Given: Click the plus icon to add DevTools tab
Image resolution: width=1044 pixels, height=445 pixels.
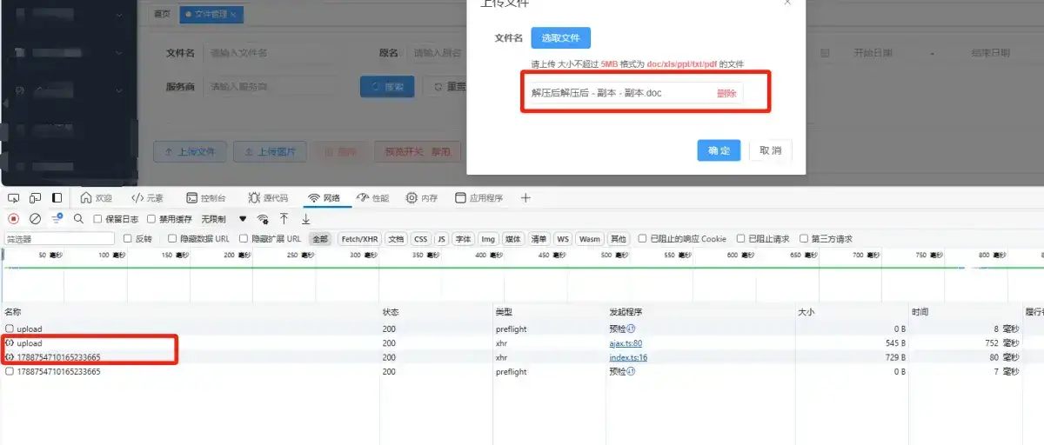Looking at the screenshot, I should click(x=525, y=198).
